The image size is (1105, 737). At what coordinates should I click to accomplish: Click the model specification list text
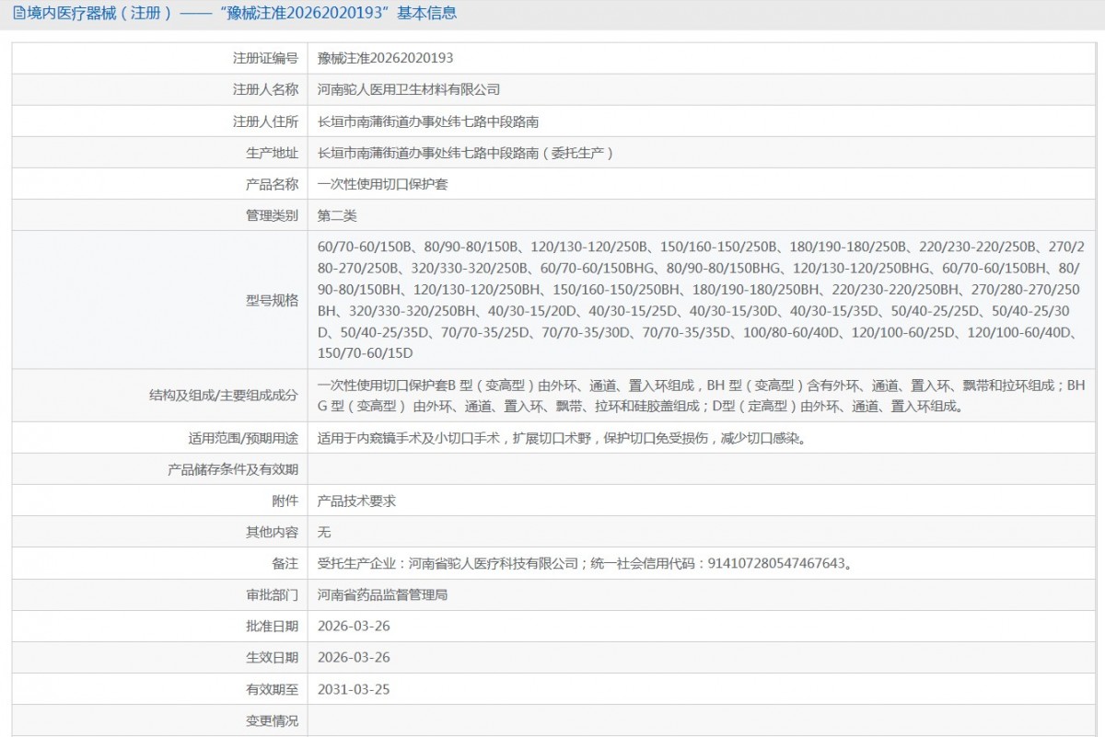(700, 300)
